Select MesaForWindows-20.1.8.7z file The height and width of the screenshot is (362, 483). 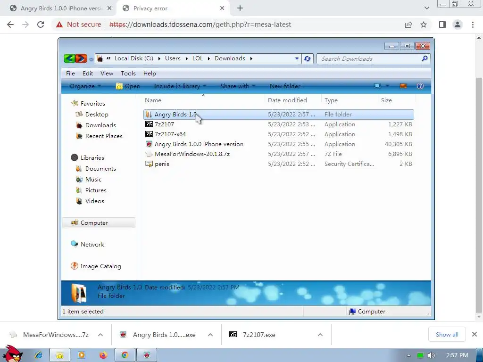point(278,154)
